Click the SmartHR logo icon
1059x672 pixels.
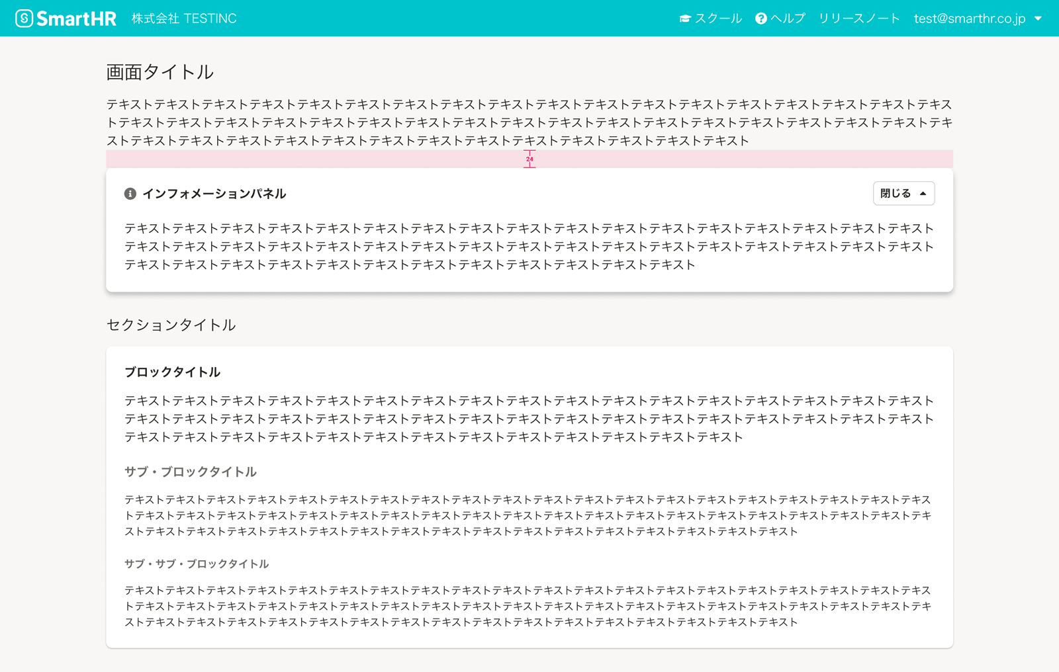tap(24, 19)
